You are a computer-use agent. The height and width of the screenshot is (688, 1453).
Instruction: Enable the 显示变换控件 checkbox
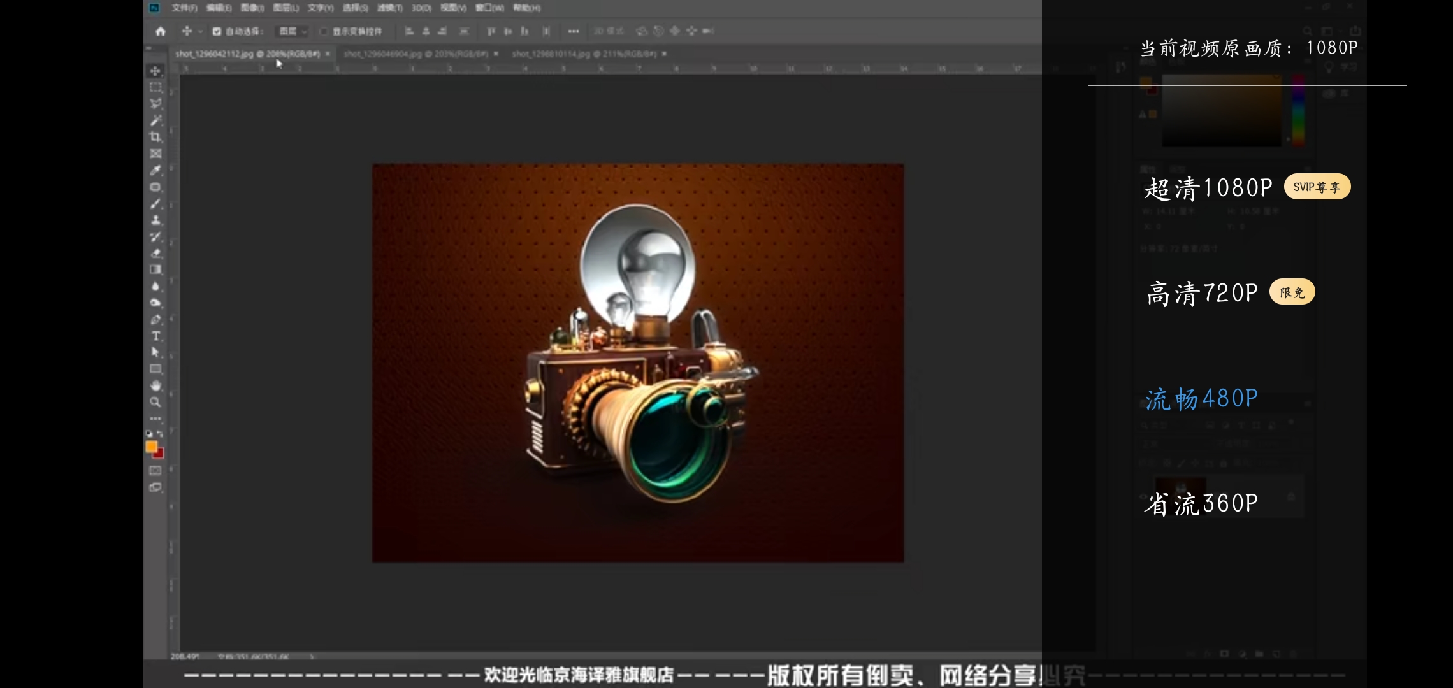pos(324,31)
